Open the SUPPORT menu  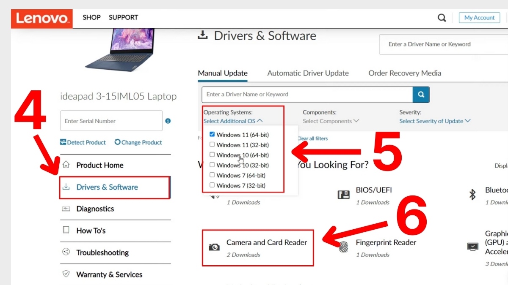tap(123, 17)
